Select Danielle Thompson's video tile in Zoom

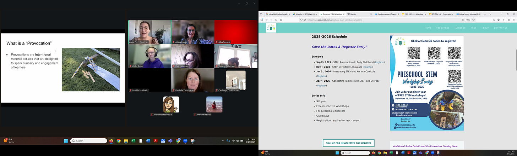(193, 80)
